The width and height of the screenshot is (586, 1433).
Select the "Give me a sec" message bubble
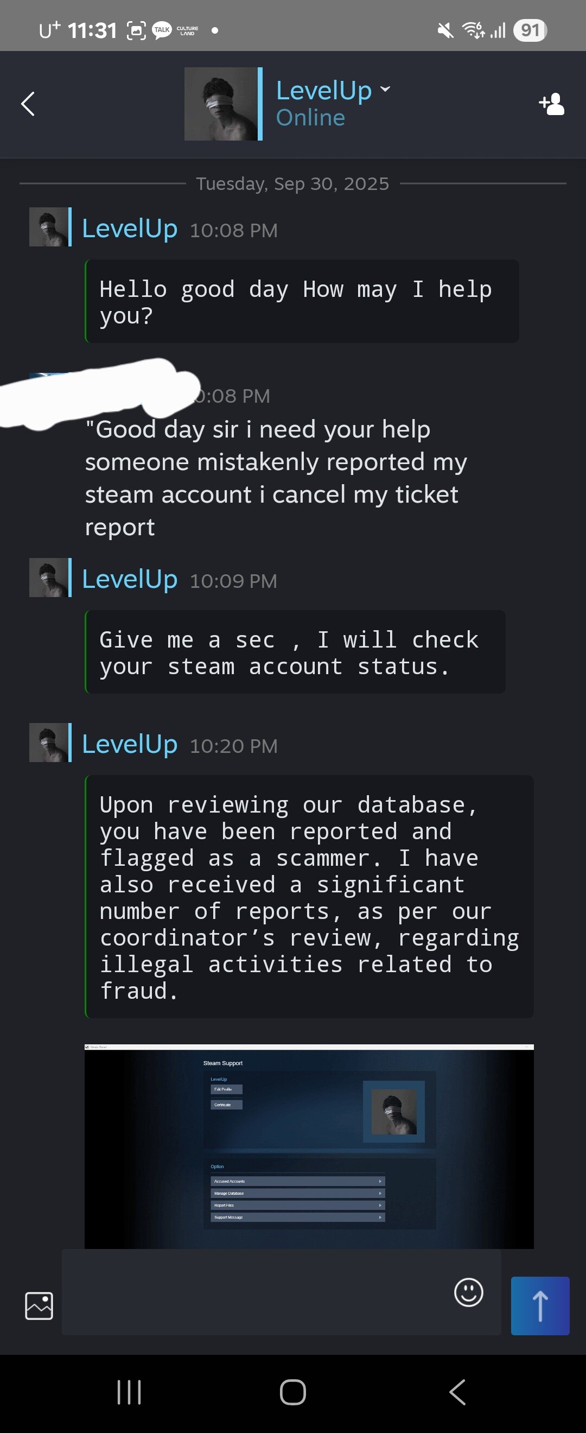point(295,651)
